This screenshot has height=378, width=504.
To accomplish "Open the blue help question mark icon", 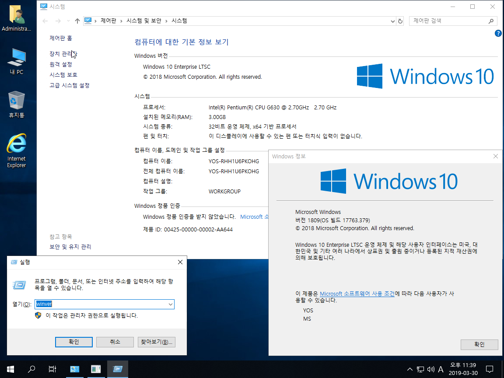I will coord(498,33).
